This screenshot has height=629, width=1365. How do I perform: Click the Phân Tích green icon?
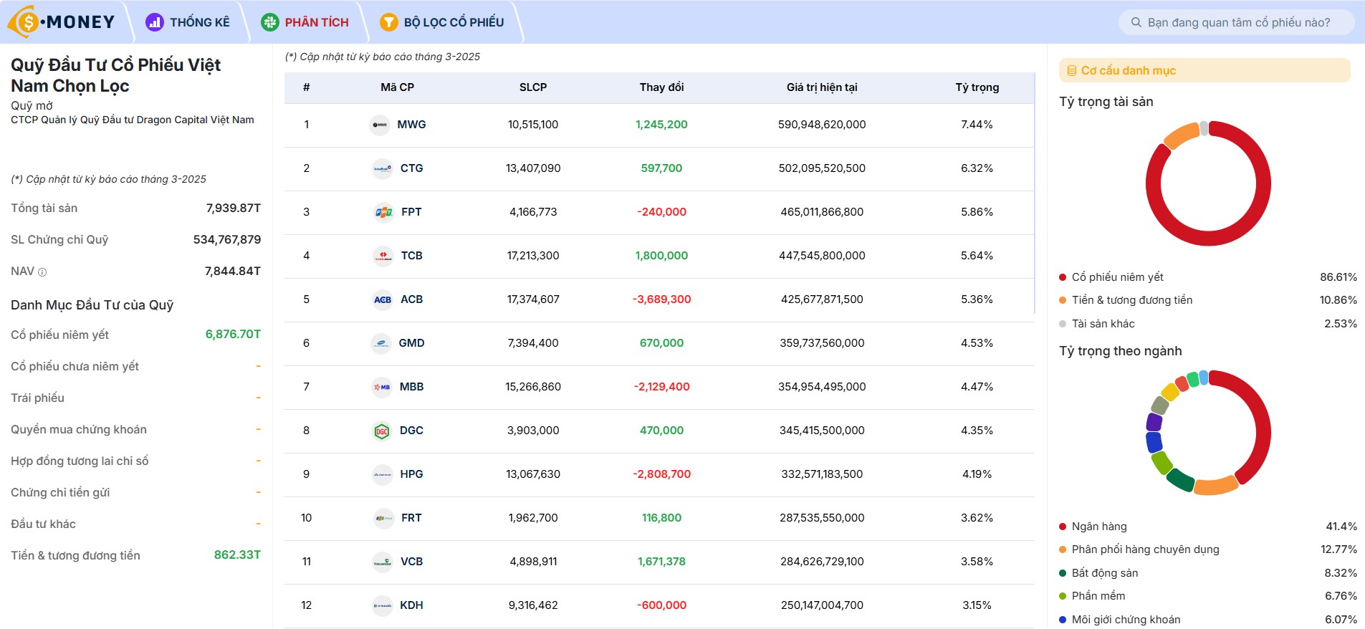coord(270,22)
